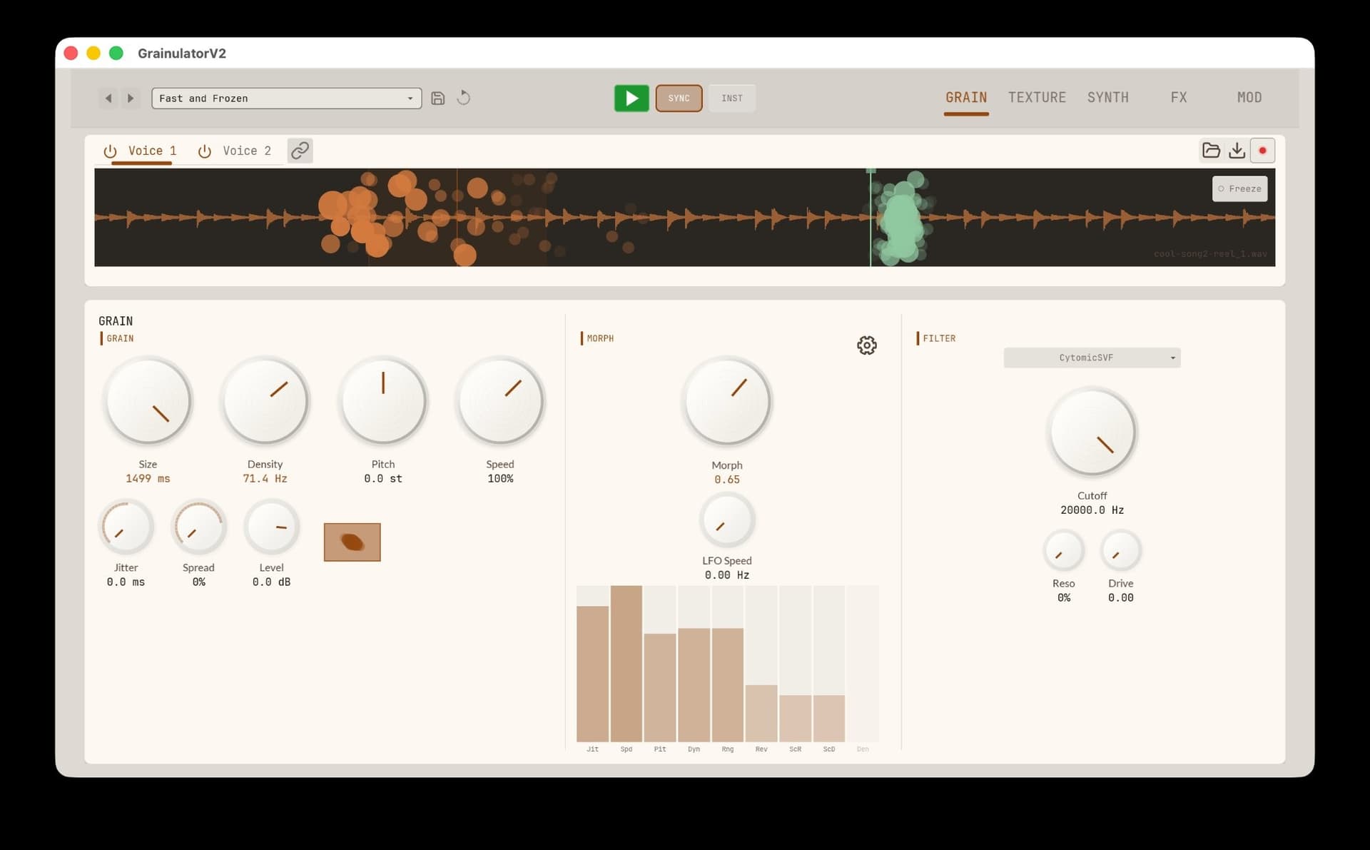Turn off SYNC mode

coord(679,98)
